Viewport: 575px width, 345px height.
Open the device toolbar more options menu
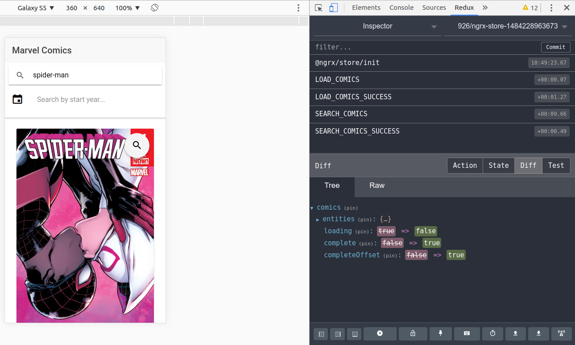click(299, 8)
